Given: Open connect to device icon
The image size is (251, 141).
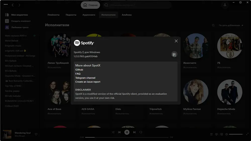Looking at the screenshot, I should point(221,134).
